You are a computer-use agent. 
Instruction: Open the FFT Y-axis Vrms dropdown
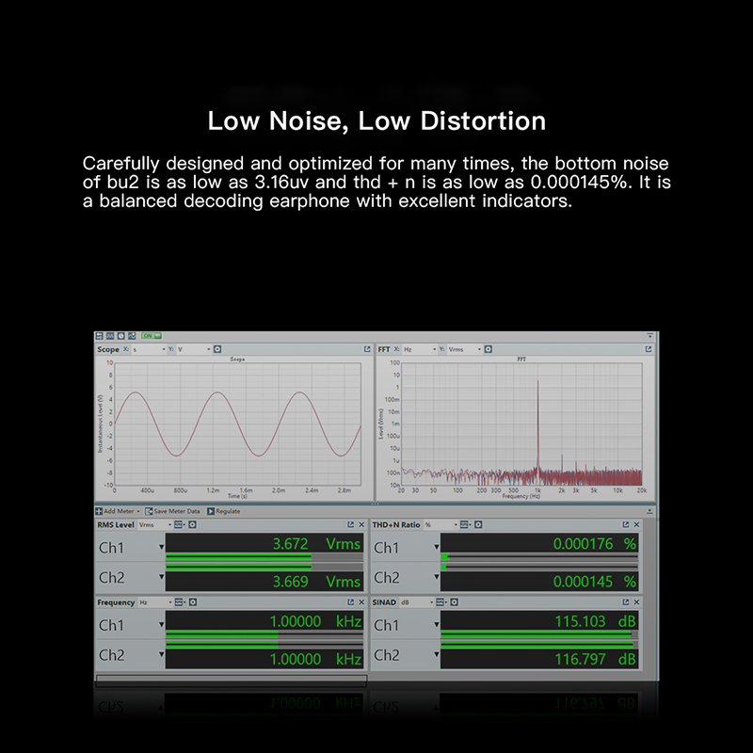[x=465, y=349]
